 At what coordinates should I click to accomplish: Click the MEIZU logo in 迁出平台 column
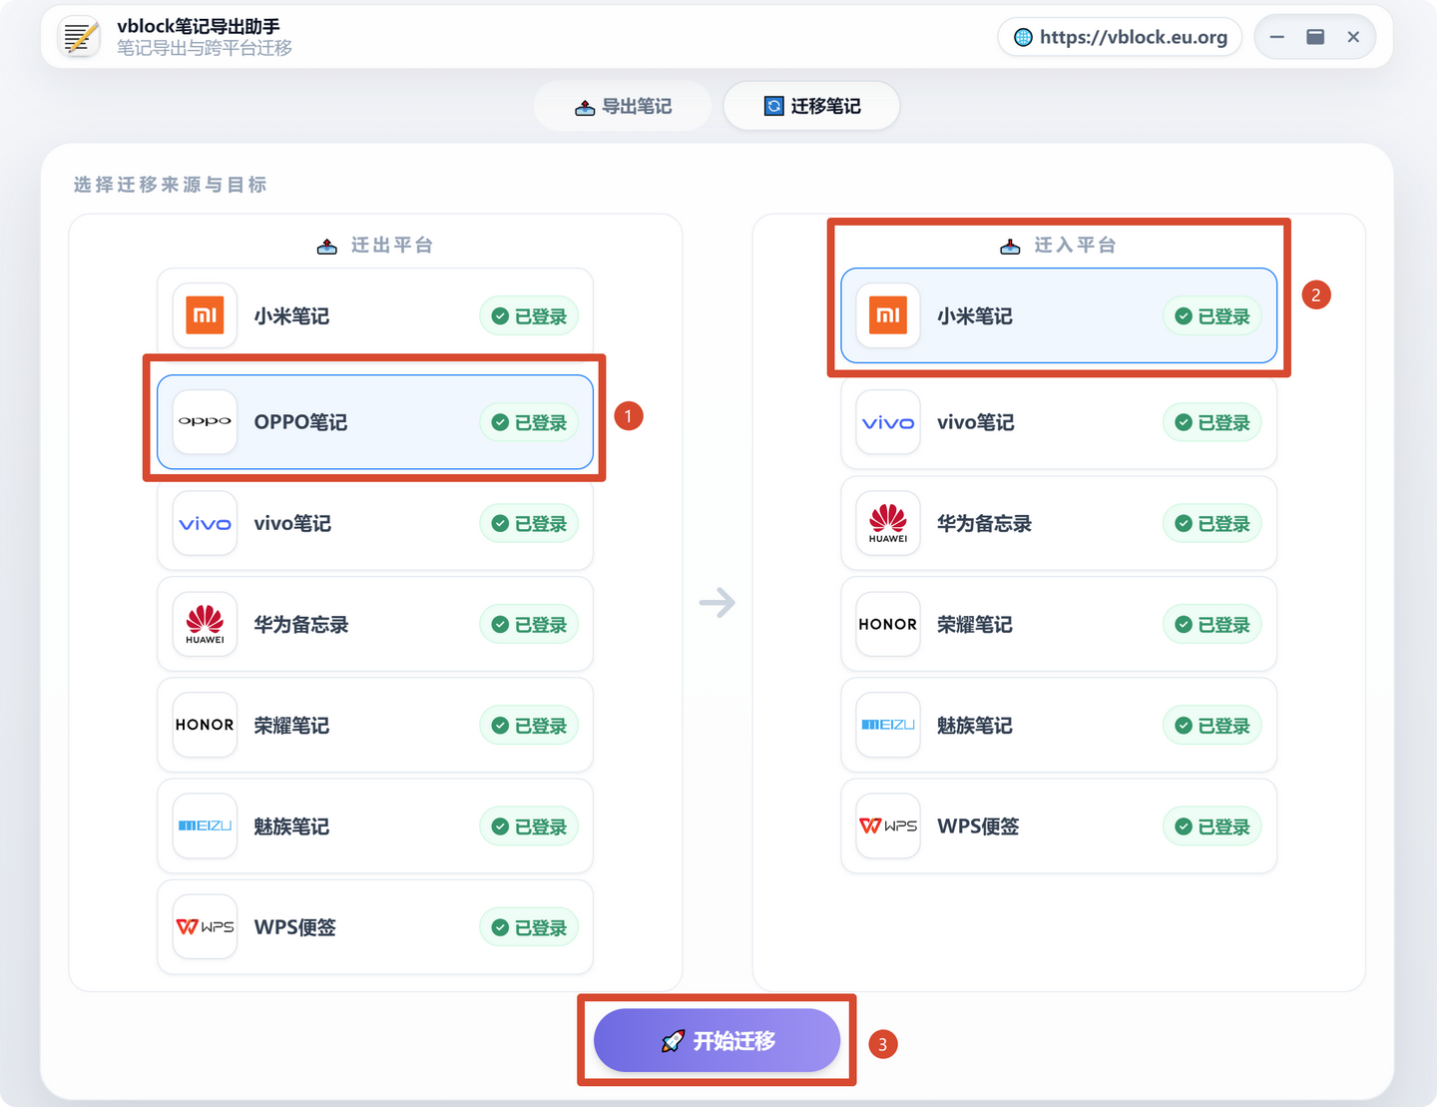tap(205, 826)
